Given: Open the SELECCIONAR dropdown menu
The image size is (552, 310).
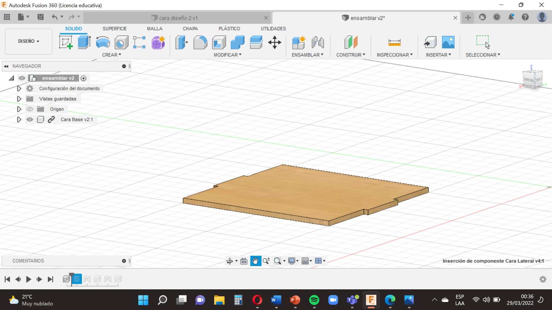Looking at the screenshot, I should (x=483, y=55).
